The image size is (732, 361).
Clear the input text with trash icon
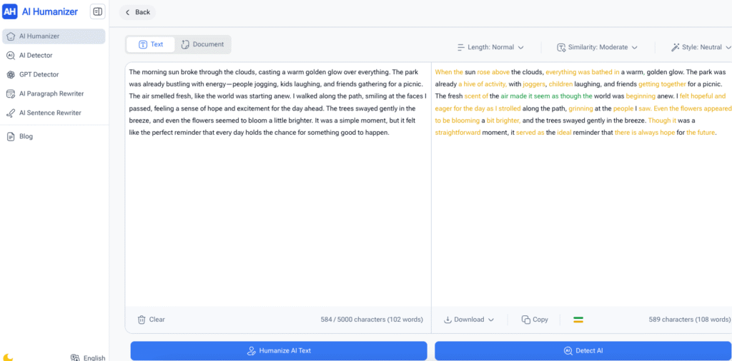[x=151, y=320]
